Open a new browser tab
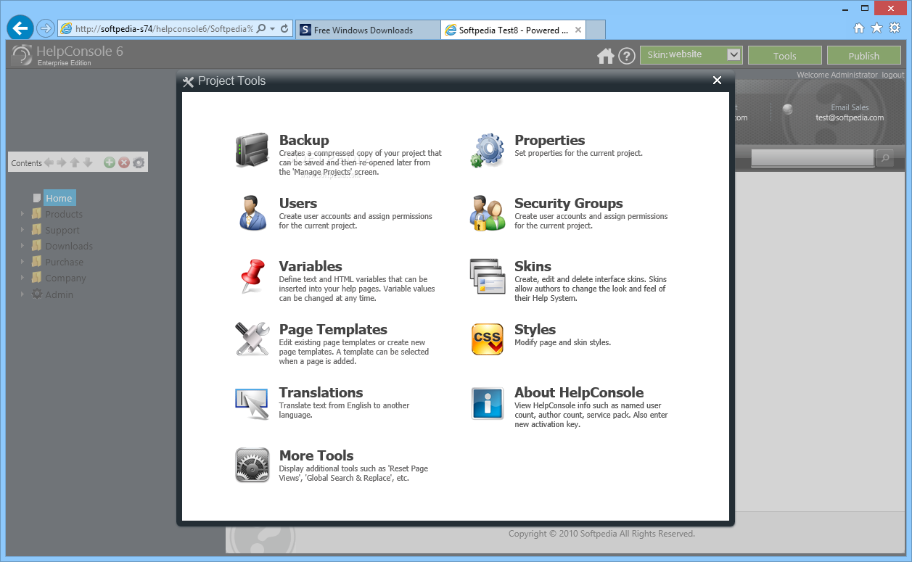Viewport: 912px width, 562px height. tap(596, 30)
